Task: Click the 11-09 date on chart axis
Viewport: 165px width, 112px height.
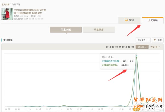Action: 7,109
